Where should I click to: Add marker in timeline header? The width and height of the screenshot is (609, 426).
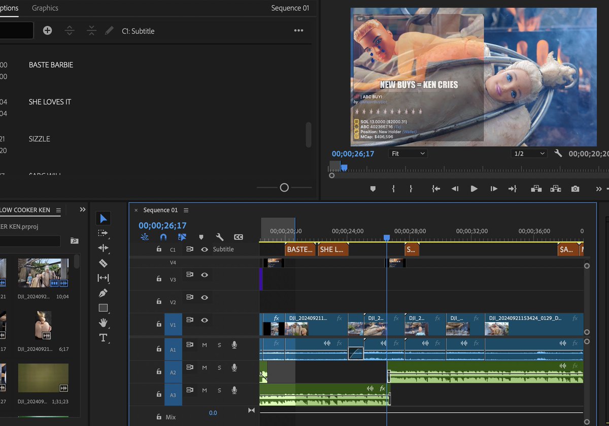click(x=201, y=237)
